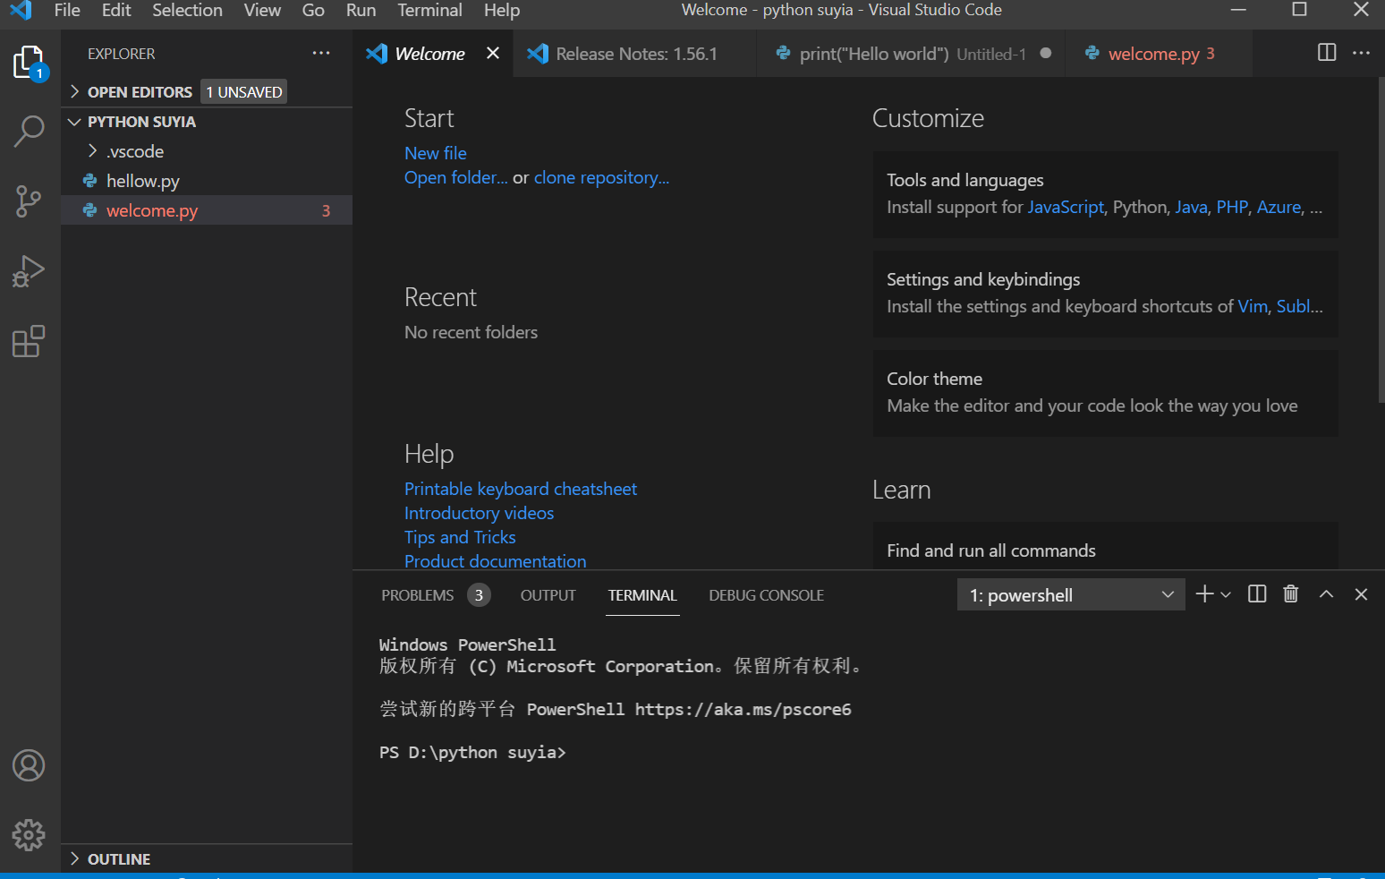Open the Product documentation link

tap(495, 561)
